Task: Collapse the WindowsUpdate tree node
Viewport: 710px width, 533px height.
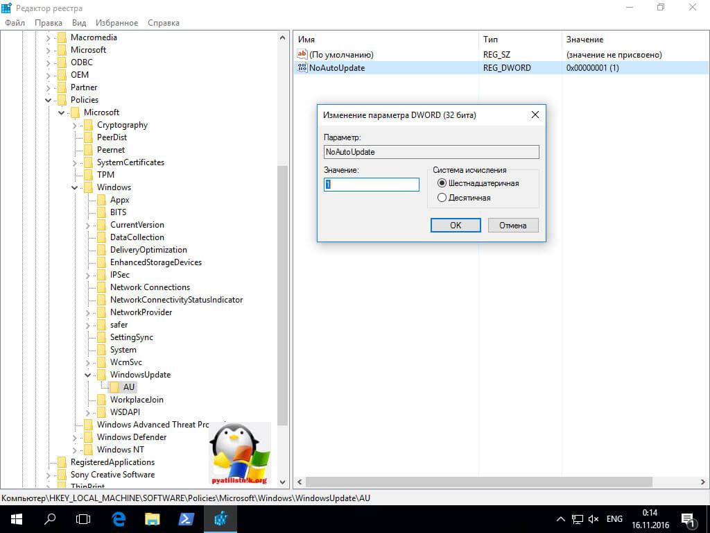Action: [87, 375]
